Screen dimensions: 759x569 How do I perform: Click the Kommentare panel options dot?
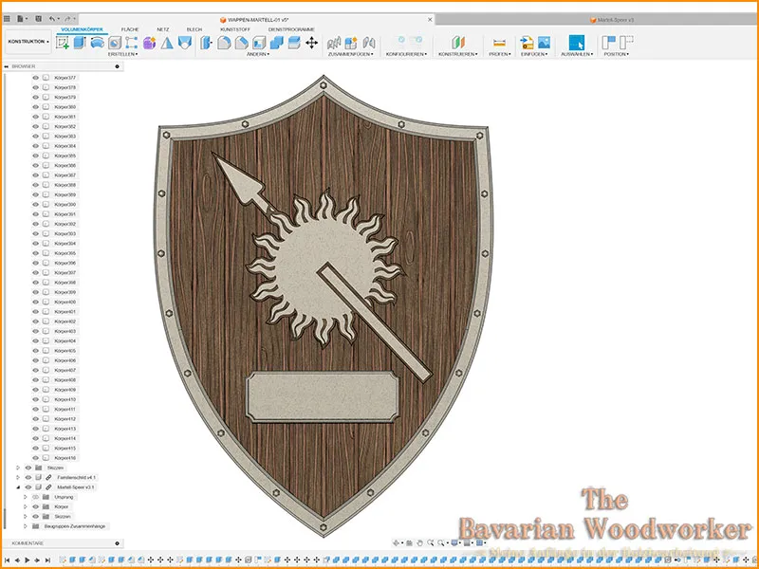tap(117, 543)
